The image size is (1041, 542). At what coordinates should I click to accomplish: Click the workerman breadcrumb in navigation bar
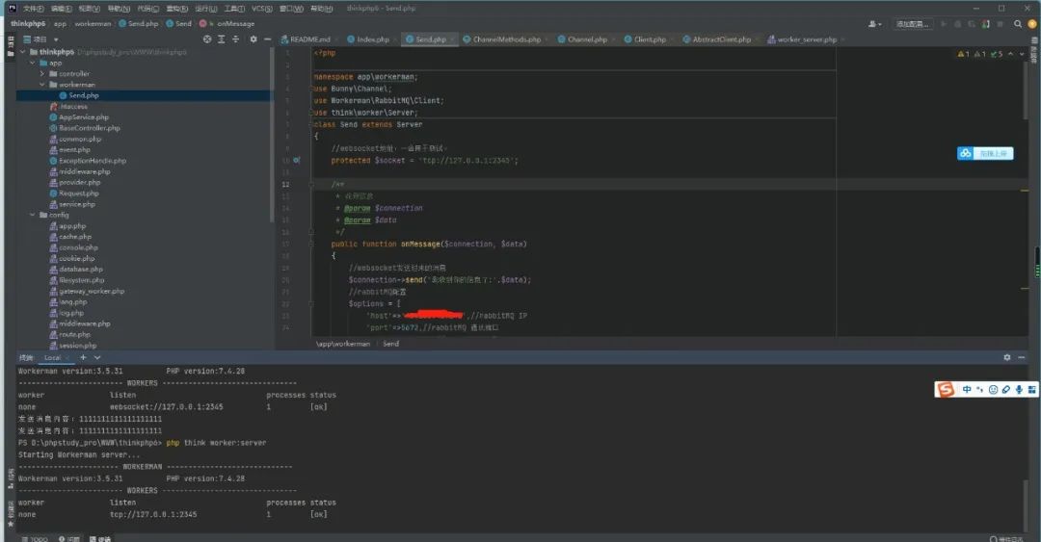tap(93, 24)
